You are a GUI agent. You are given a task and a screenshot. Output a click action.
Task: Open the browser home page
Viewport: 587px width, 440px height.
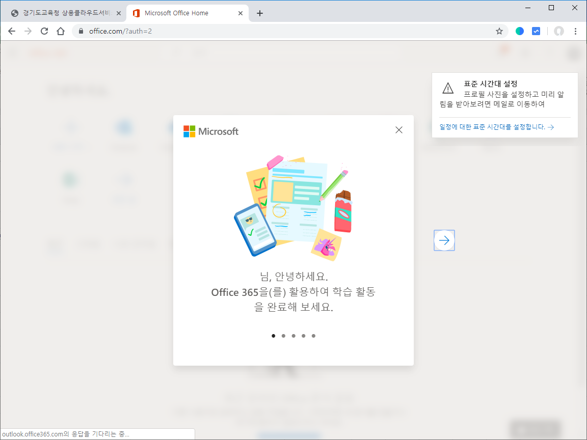pyautogui.click(x=61, y=31)
